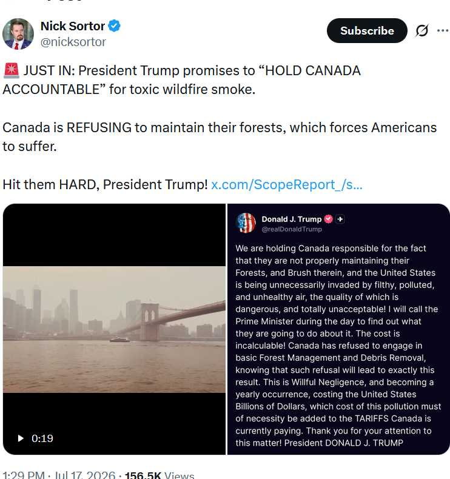Click the plus icon next to Trump's name

pyautogui.click(x=340, y=219)
